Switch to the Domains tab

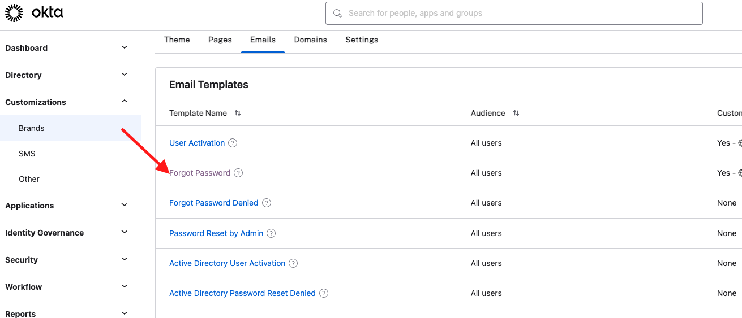[x=310, y=40]
